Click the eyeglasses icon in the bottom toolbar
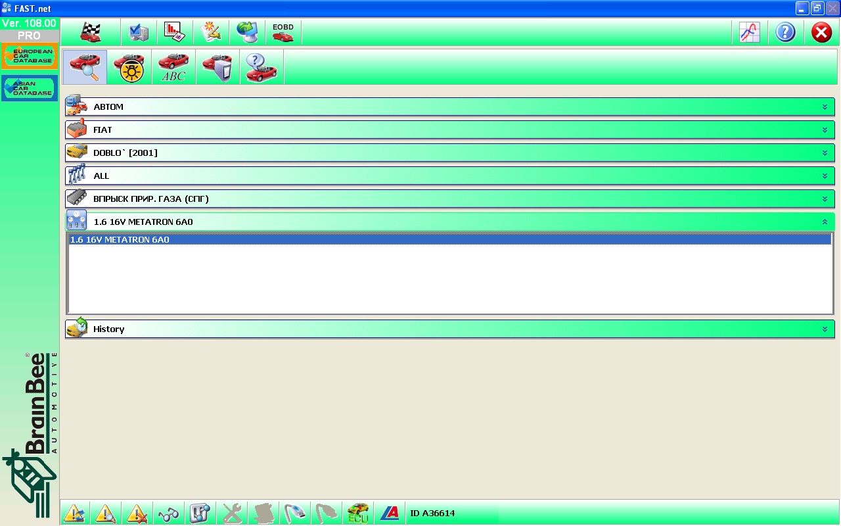The height and width of the screenshot is (526, 841). [169, 513]
